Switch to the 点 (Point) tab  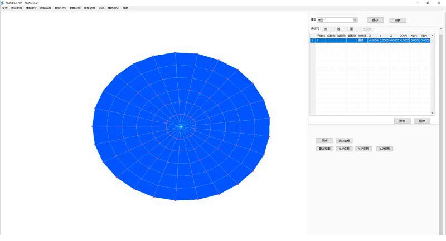click(326, 28)
